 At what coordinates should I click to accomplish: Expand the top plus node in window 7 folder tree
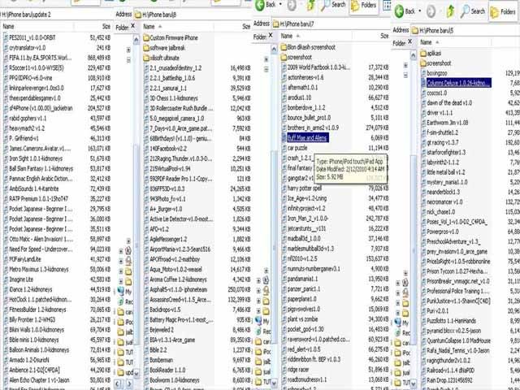tap(266, 59)
